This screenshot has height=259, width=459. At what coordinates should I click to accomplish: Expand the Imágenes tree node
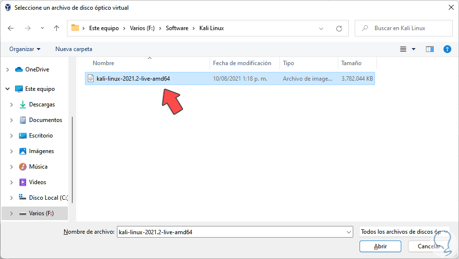12,151
